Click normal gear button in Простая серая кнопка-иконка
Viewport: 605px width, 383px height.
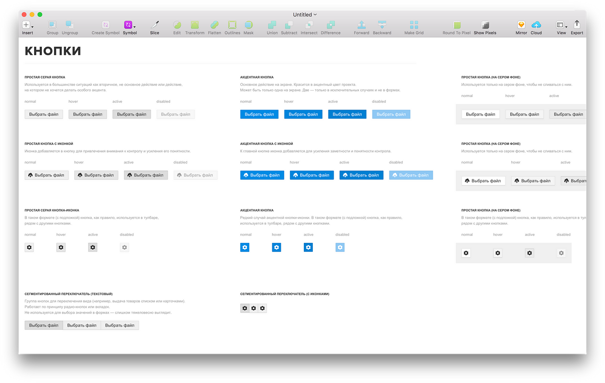coord(29,248)
